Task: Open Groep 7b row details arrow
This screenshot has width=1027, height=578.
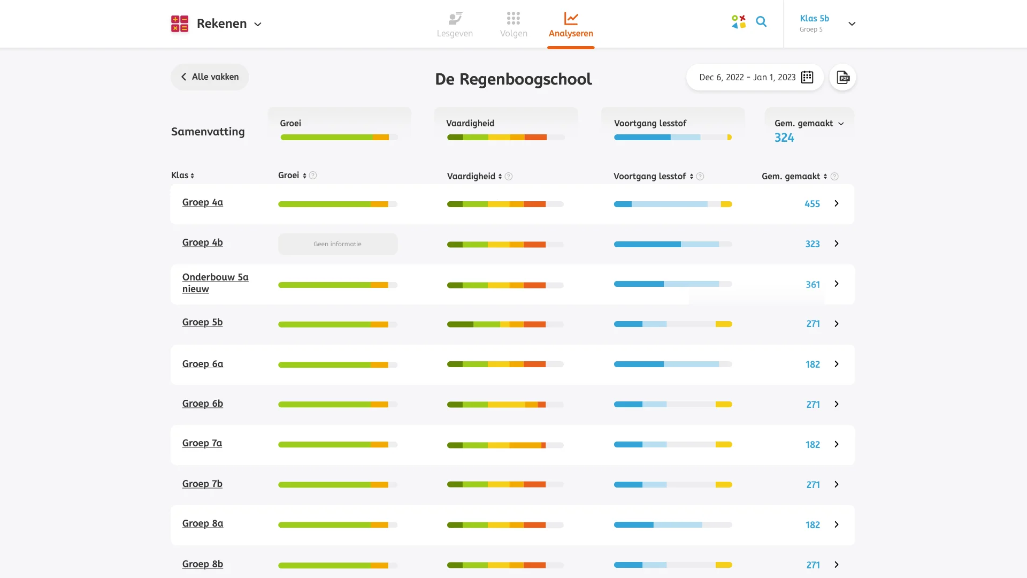Action: 837,484
